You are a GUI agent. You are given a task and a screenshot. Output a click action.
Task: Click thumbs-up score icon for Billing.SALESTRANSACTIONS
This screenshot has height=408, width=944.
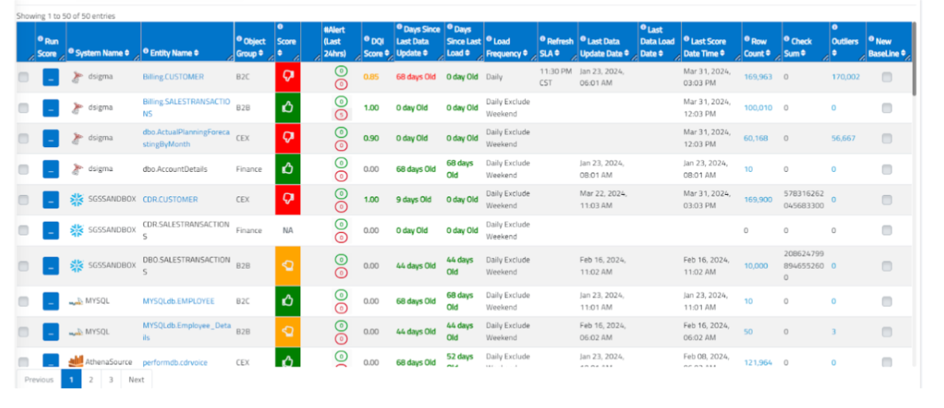[287, 107]
